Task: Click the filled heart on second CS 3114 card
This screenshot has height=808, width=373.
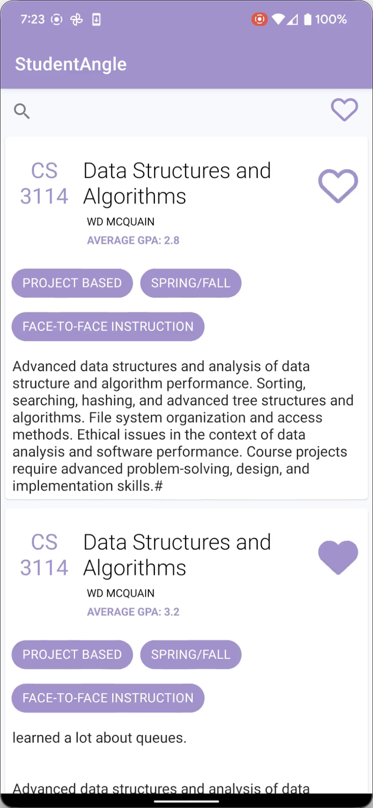Action: (x=338, y=558)
